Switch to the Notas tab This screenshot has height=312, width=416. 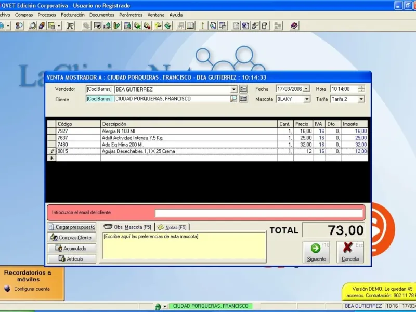(172, 227)
